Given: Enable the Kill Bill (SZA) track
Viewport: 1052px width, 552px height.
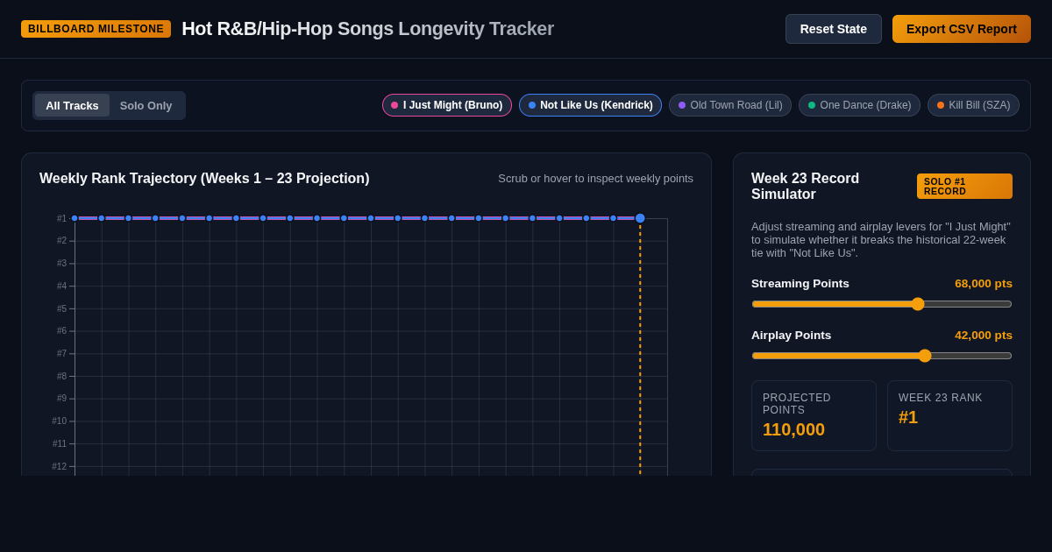Looking at the screenshot, I should click(x=973, y=105).
